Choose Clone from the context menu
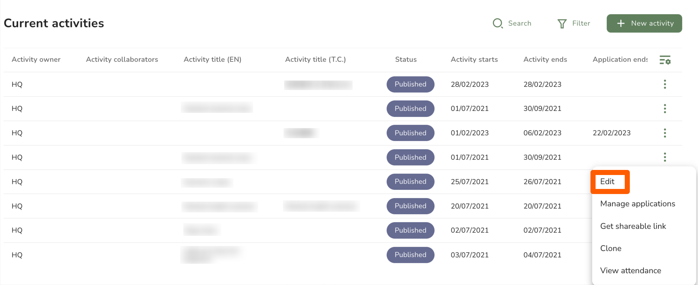The image size is (698, 285). (610, 248)
